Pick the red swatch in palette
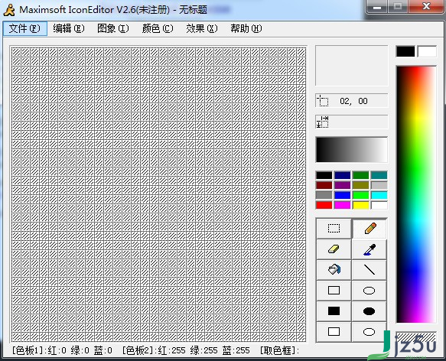446x361 pixels. tap(324, 205)
